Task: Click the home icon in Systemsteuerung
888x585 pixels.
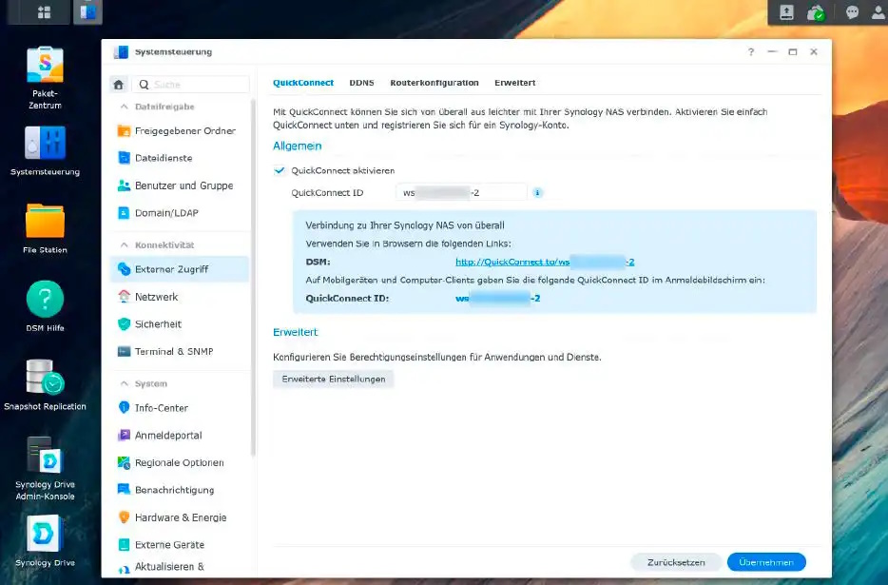Action: click(119, 85)
